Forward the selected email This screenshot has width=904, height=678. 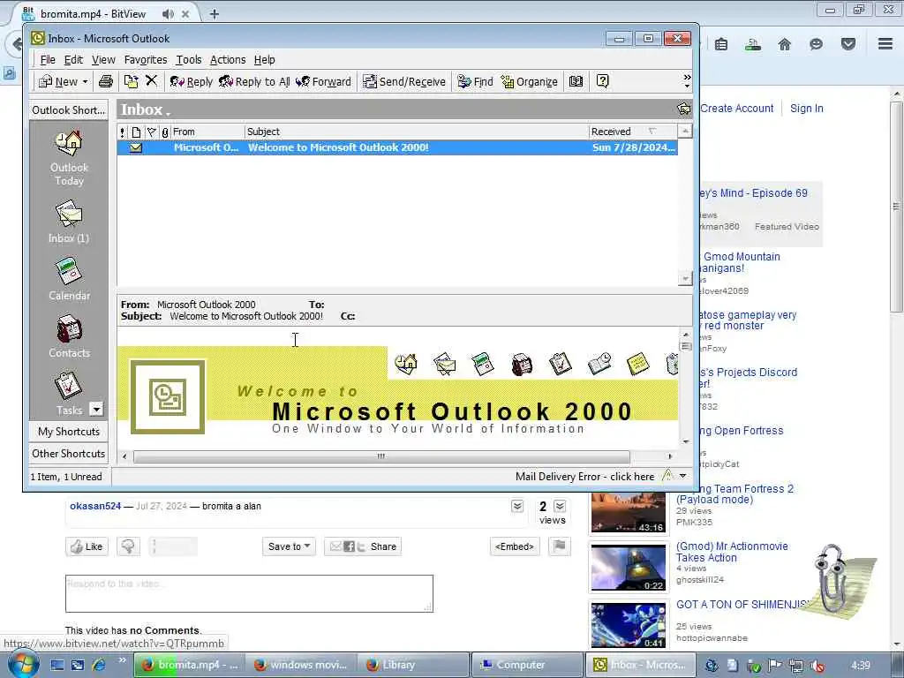tap(323, 82)
